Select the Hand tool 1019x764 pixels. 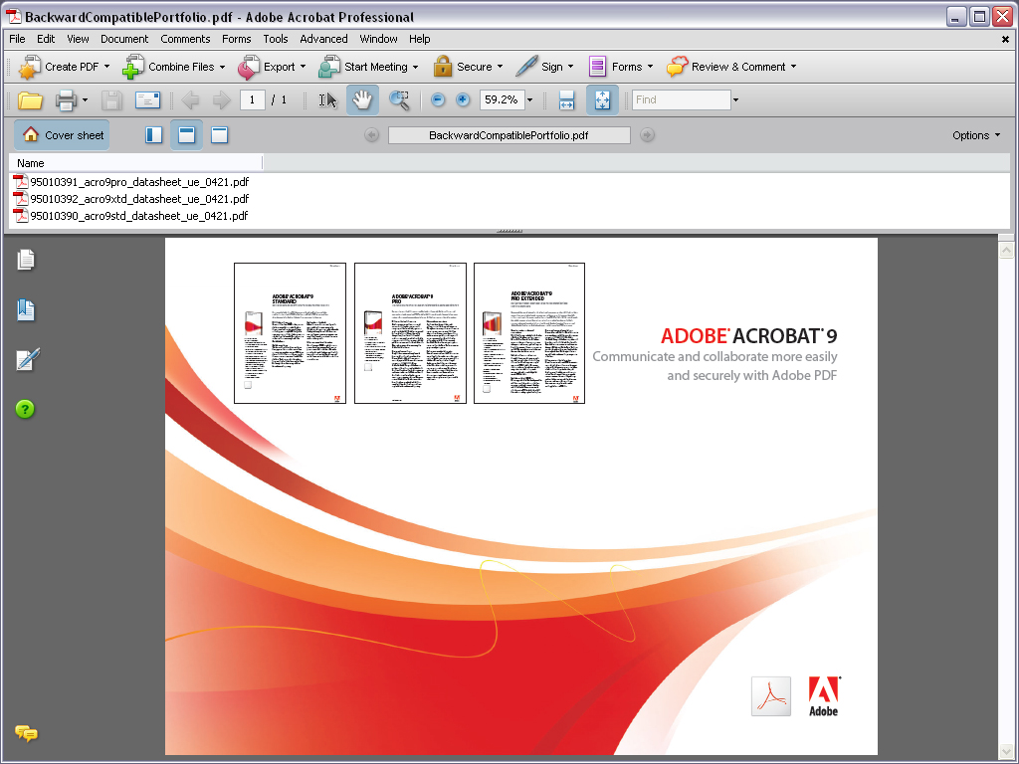coord(363,99)
